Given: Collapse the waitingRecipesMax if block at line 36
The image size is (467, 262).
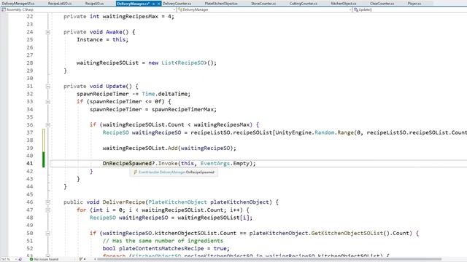Looking at the screenshot, I should pos(47,124).
